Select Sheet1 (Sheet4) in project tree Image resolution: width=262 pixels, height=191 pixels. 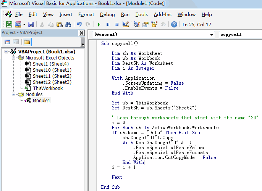51,64
